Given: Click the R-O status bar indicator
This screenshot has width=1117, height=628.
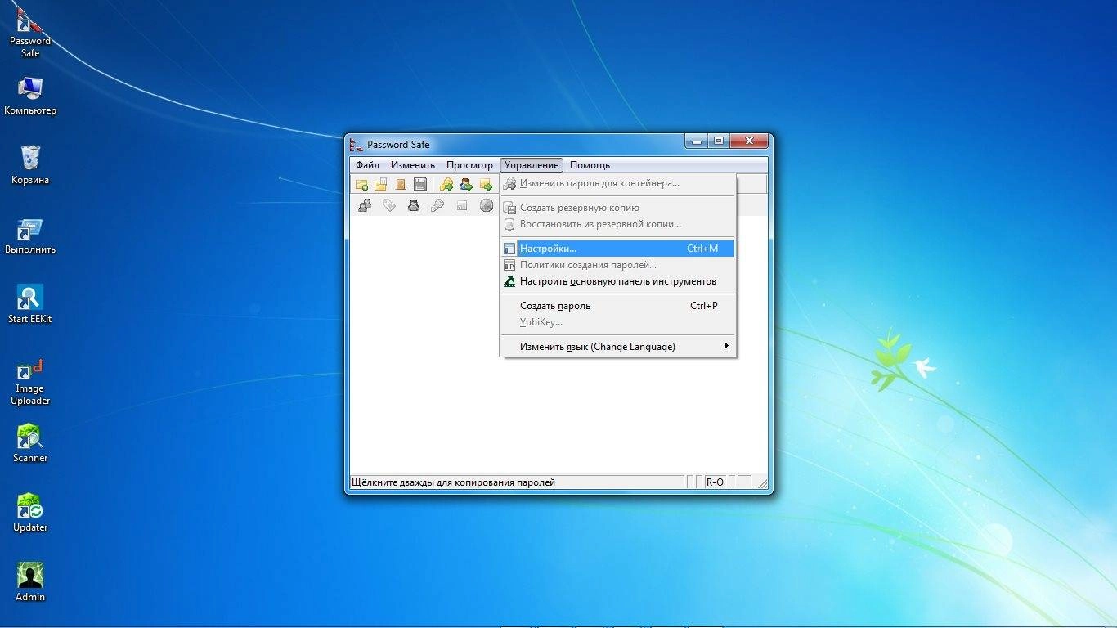Looking at the screenshot, I should click(x=715, y=482).
